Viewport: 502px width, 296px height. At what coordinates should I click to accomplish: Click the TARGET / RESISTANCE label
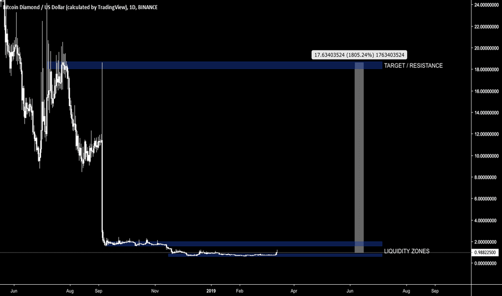413,66
